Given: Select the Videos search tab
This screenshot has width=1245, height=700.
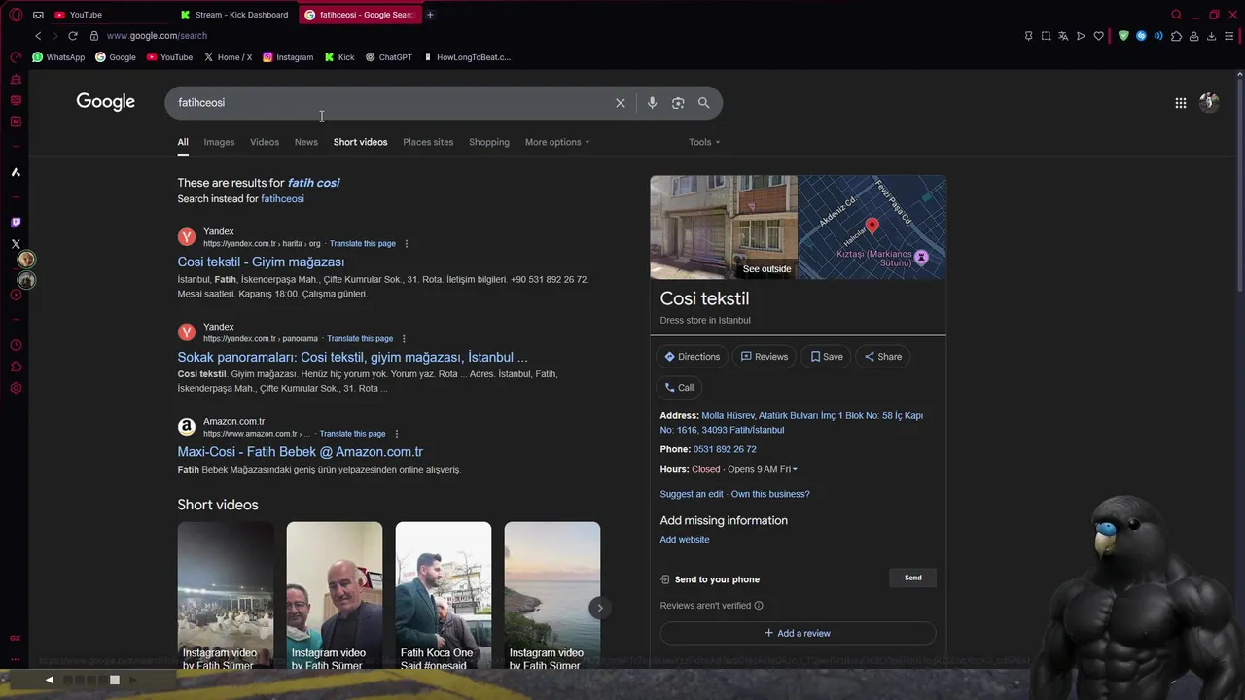Looking at the screenshot, I should click(x=265, y=142).
